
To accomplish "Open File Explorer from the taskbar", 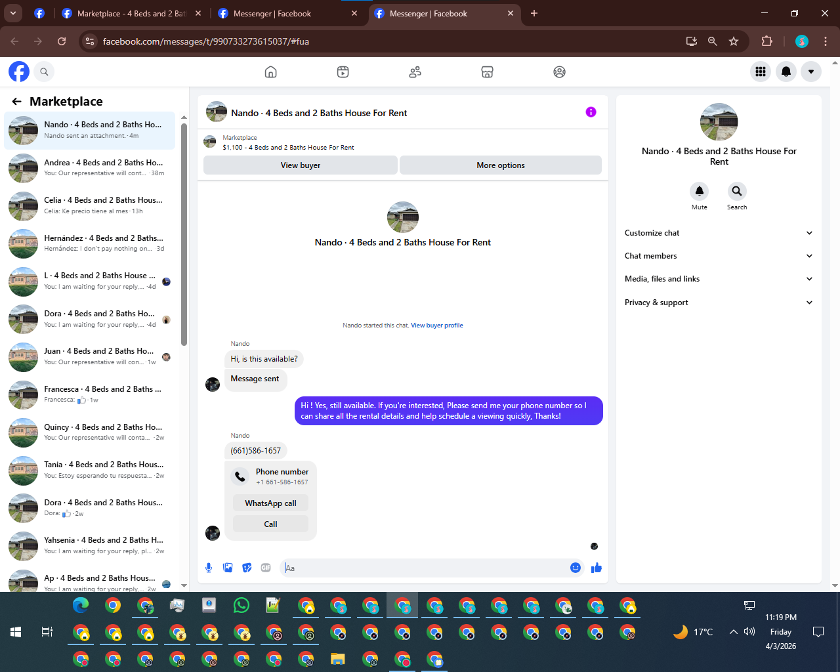I will click(x=338, y=658).
